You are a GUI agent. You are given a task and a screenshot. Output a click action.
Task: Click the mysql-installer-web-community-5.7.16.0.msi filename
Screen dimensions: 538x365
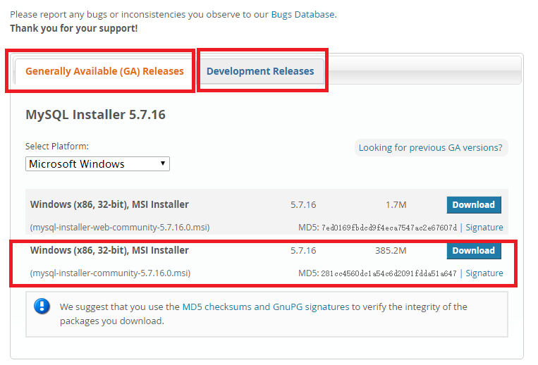[120, 228]
